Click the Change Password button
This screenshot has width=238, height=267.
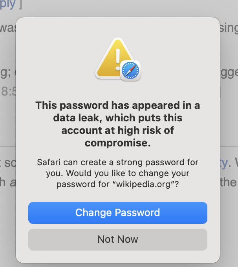pos(118,213)
